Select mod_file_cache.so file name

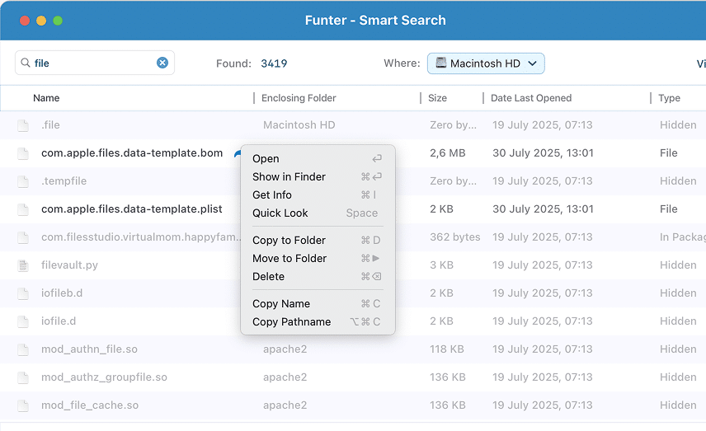90,405
